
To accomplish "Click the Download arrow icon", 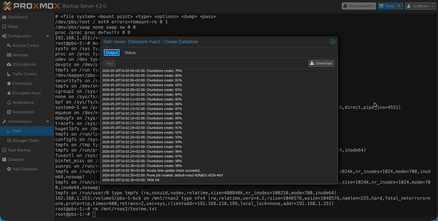I will [x=312, y=63].
